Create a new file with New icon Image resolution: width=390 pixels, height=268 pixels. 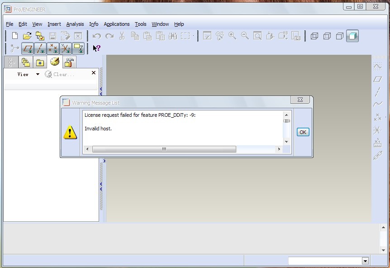(x=15, y=36)
